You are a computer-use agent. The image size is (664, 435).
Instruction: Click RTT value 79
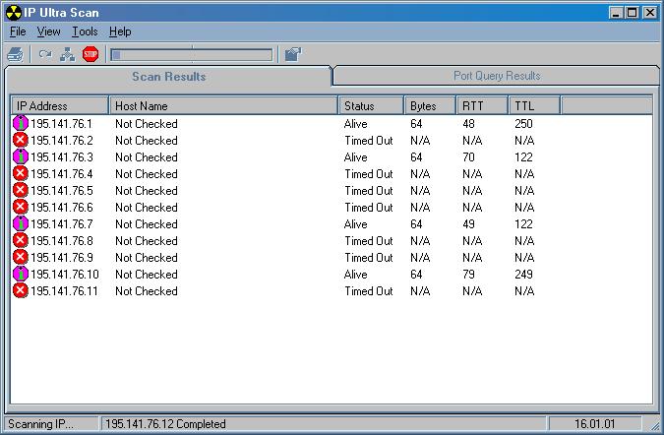coord(468,274)
